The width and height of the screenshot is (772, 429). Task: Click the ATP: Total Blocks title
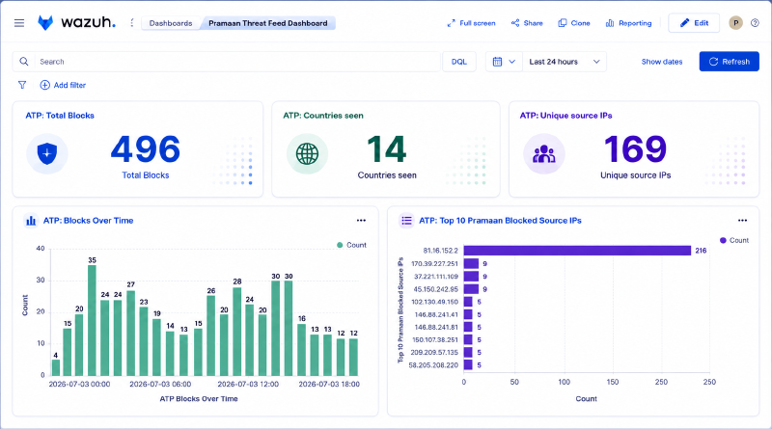coord(60,116)
